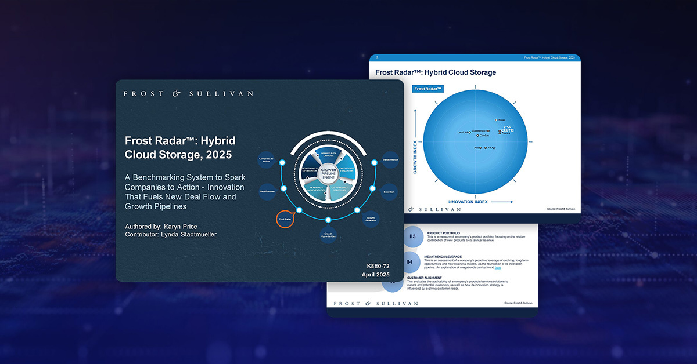The height and width of the screenshot is (364, 697).
Task: Click the white arc node beside 'Best Practices'
Action: 285,188
